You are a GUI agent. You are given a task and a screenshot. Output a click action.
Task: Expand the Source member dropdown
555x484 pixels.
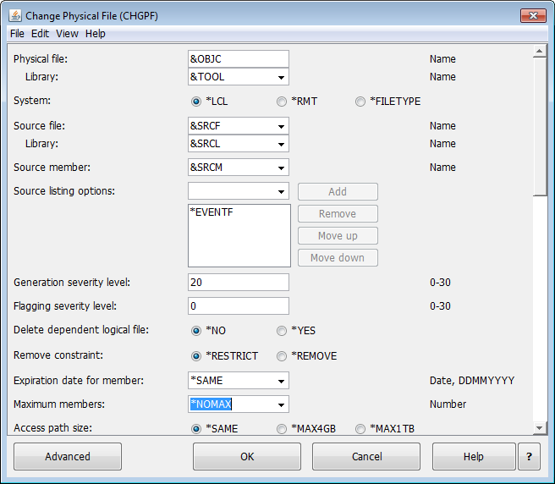[280, 168]
